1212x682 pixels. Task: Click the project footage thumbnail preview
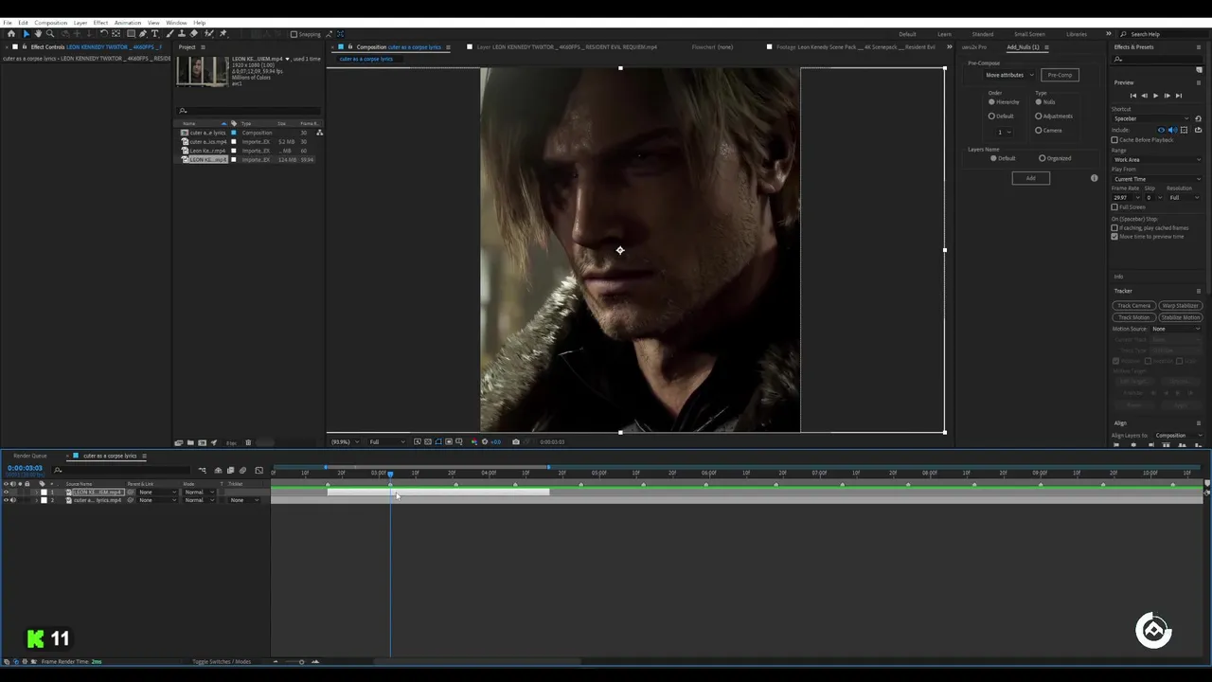(203, 72)
